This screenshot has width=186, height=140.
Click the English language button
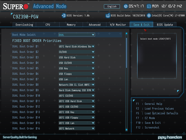(112, 7)
